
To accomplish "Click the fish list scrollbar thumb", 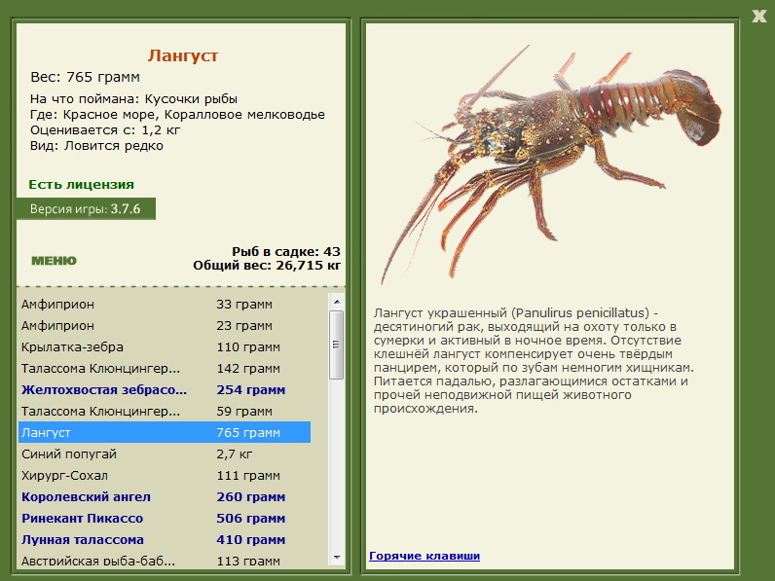I will coord(337,345).
